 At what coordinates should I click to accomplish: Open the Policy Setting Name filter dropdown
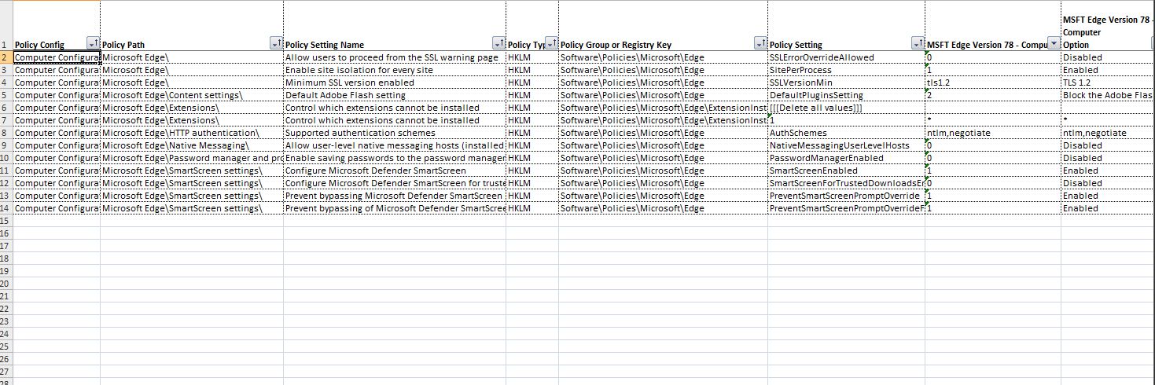(x=499, y=44)
